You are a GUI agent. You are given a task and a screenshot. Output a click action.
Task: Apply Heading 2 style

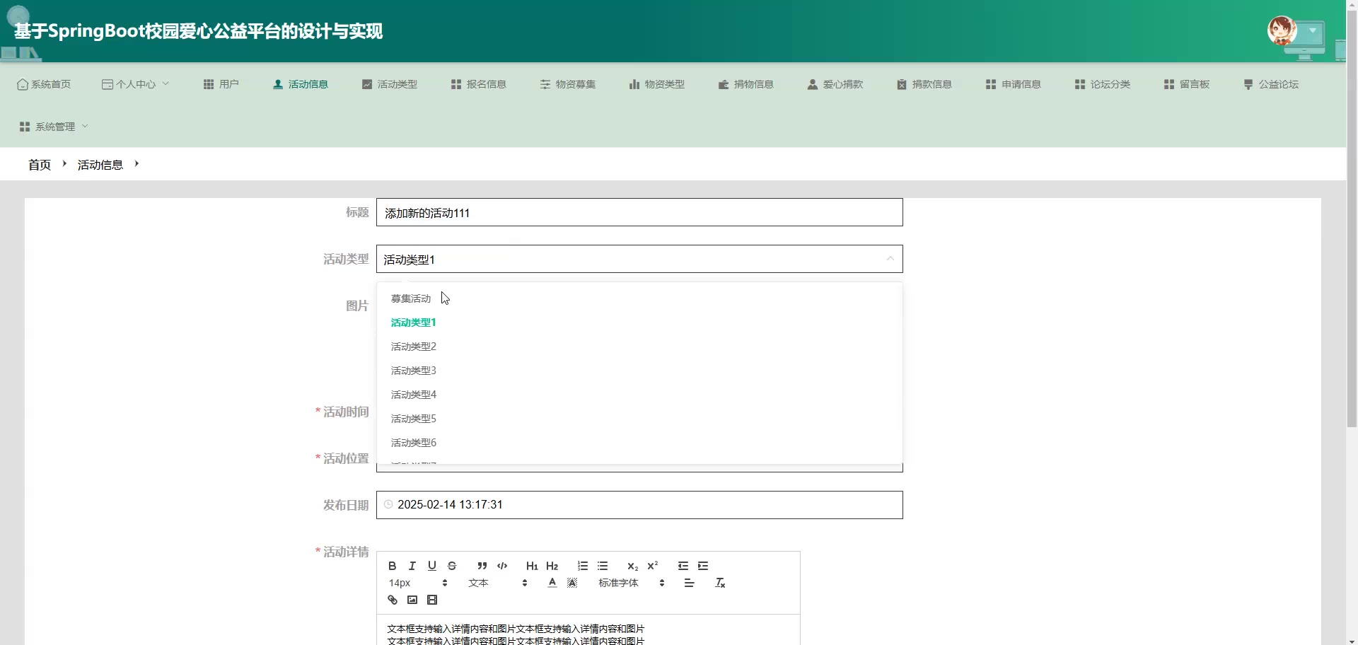click(x=552, y=566)
